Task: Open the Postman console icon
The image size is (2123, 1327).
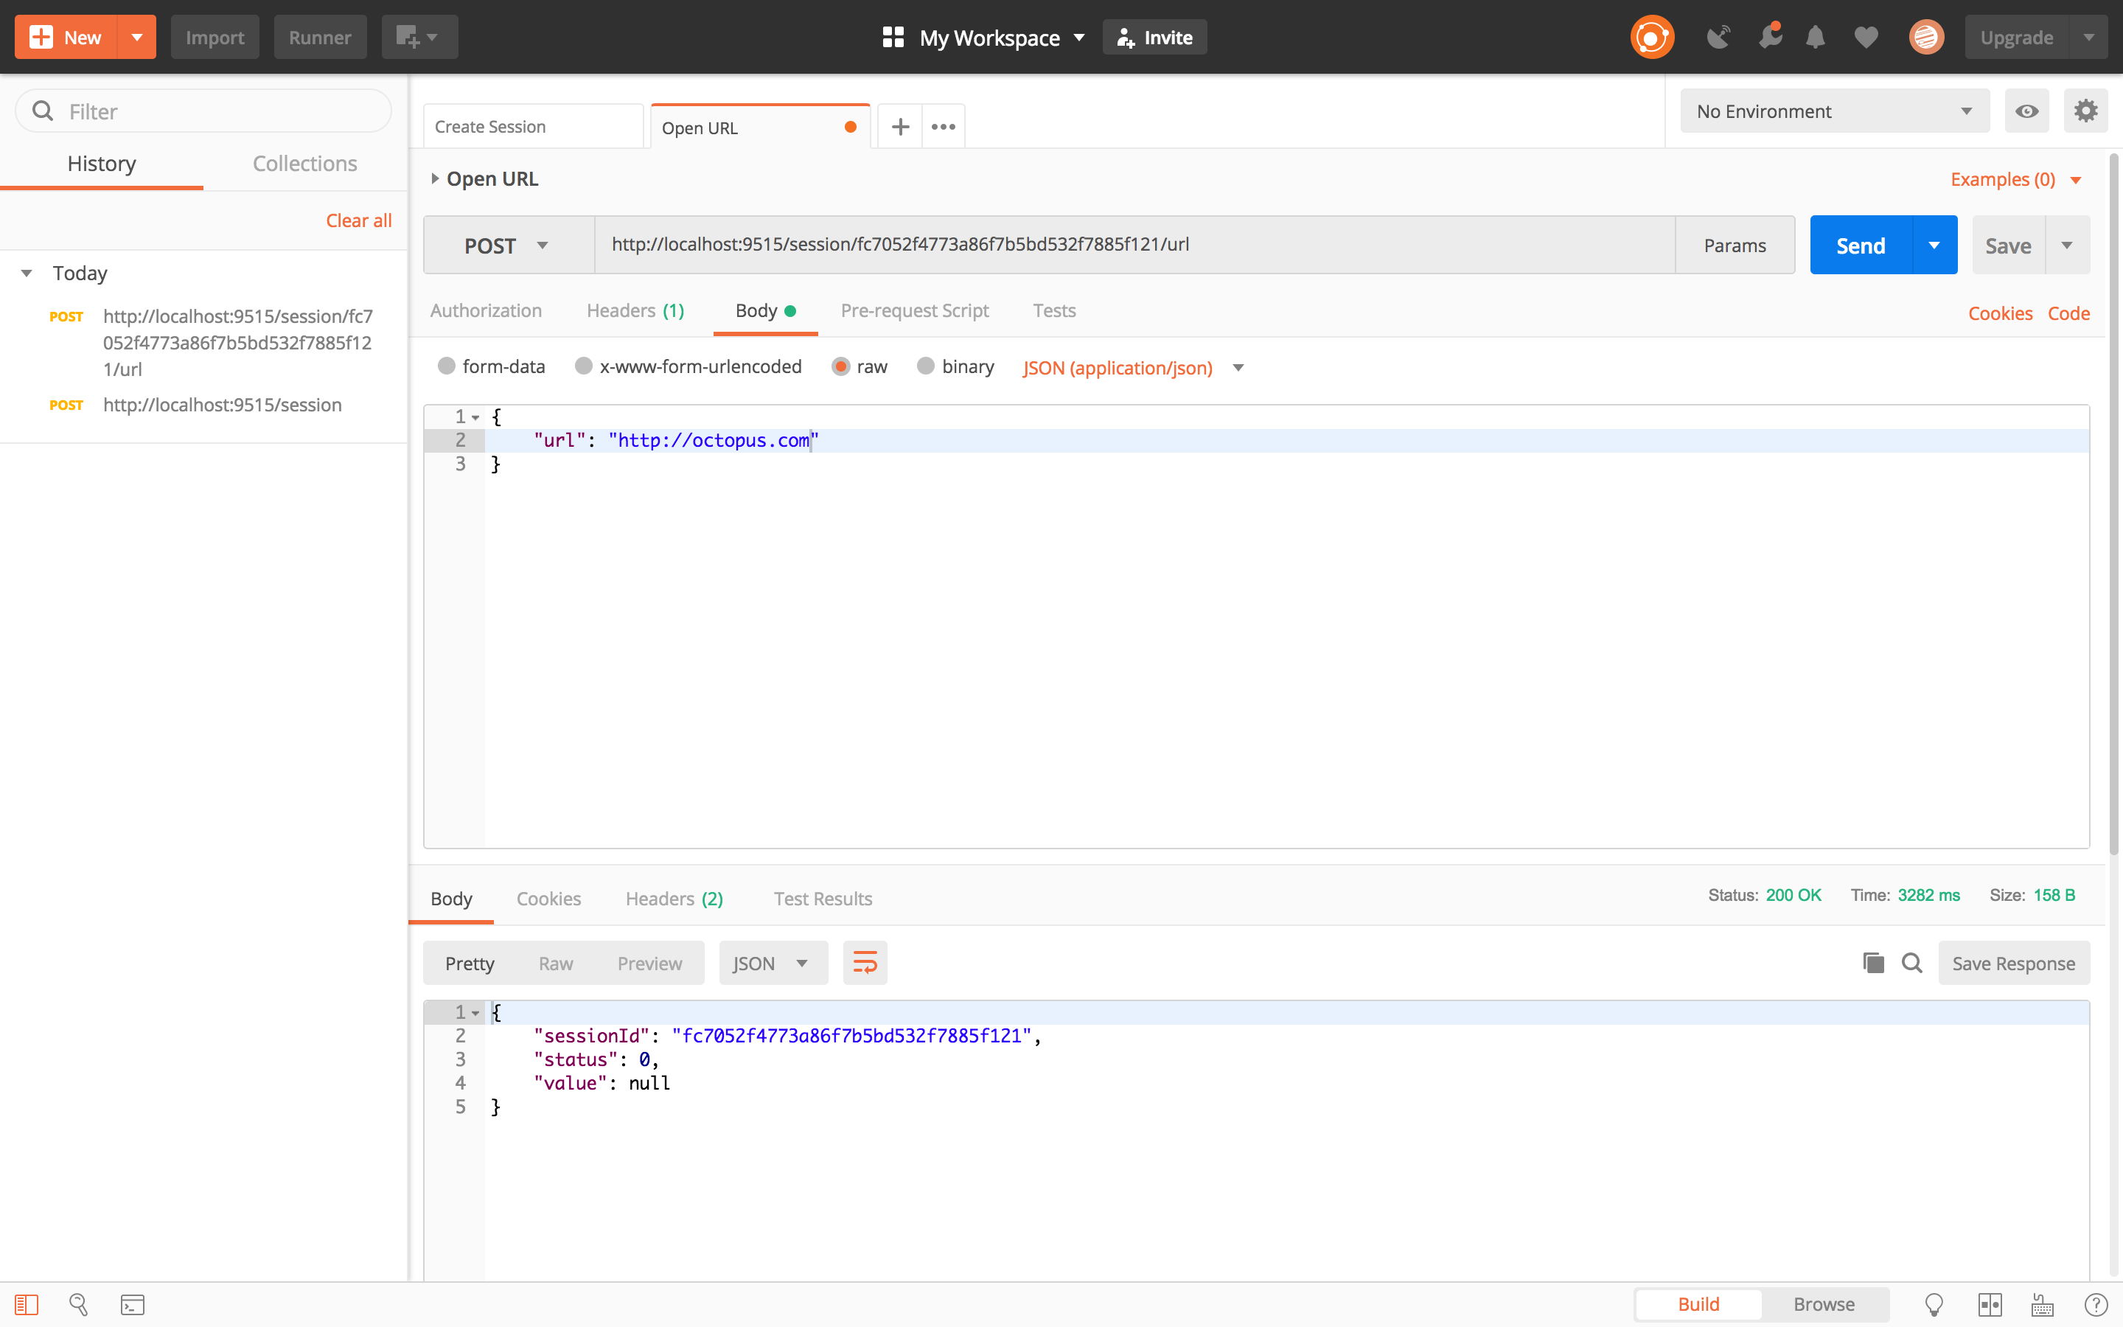Action: [133, 1305]
